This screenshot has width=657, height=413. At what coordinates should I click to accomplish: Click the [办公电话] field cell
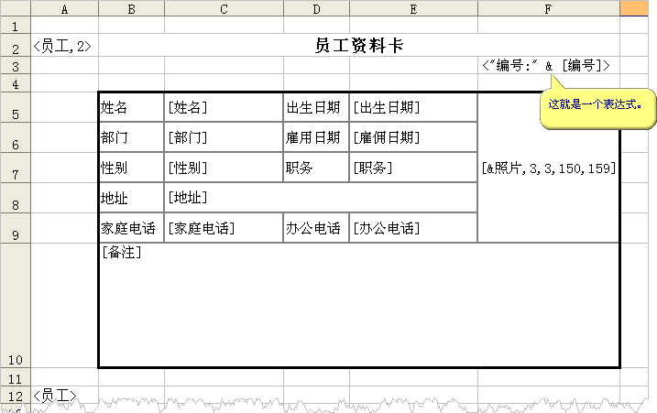412,228
